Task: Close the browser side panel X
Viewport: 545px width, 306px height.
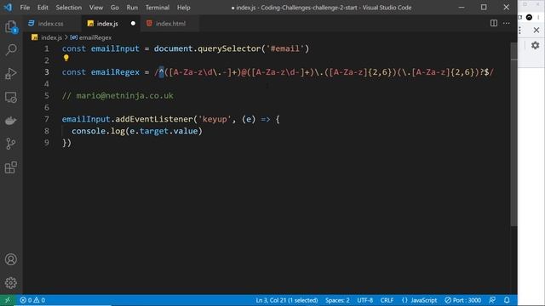Action: (x=536, y=31)
